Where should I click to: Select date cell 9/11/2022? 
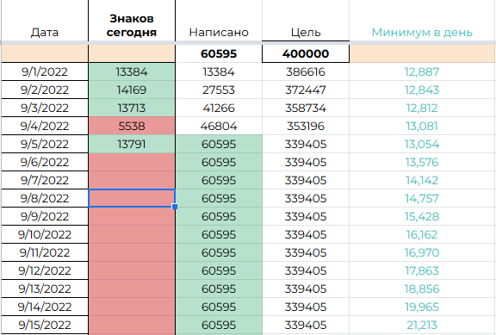(45, 252)
